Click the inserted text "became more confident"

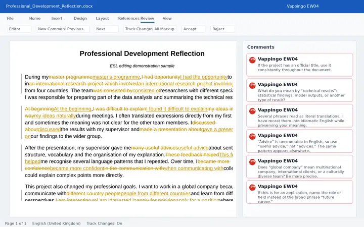(x=77, y=168)
